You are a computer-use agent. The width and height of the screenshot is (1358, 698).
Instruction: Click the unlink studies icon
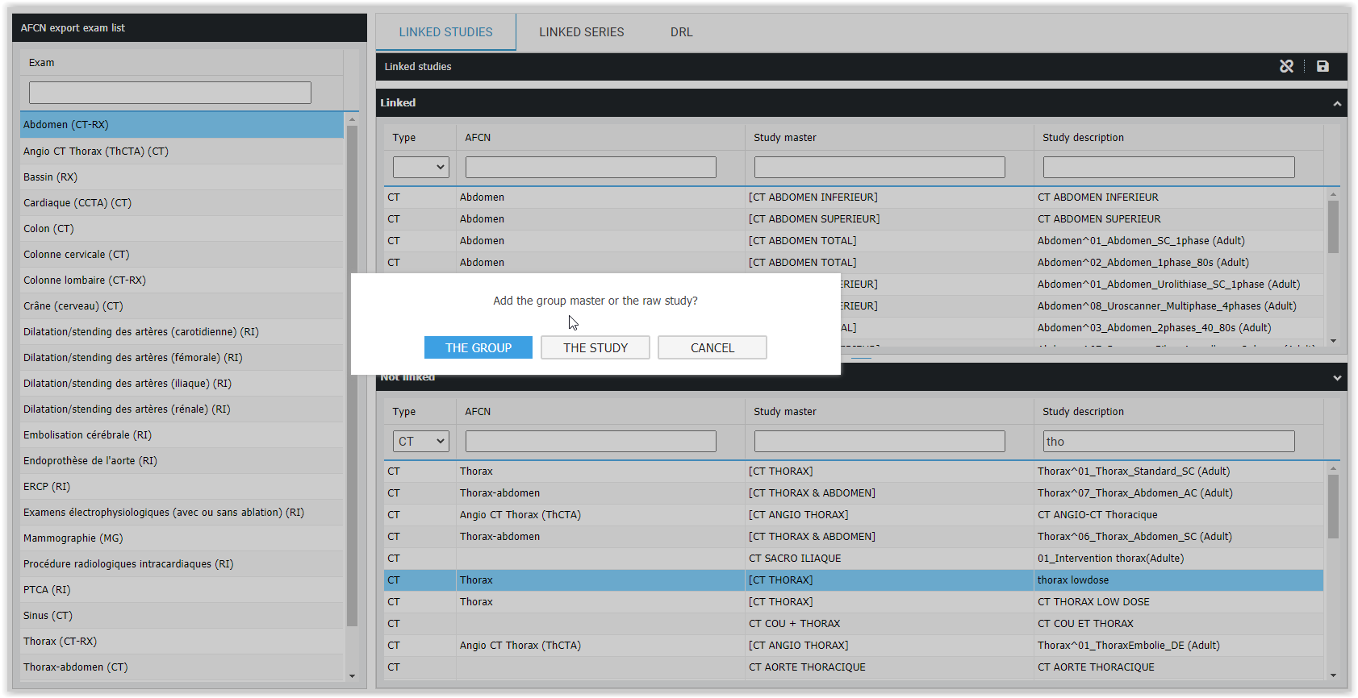coord(1286,66)
